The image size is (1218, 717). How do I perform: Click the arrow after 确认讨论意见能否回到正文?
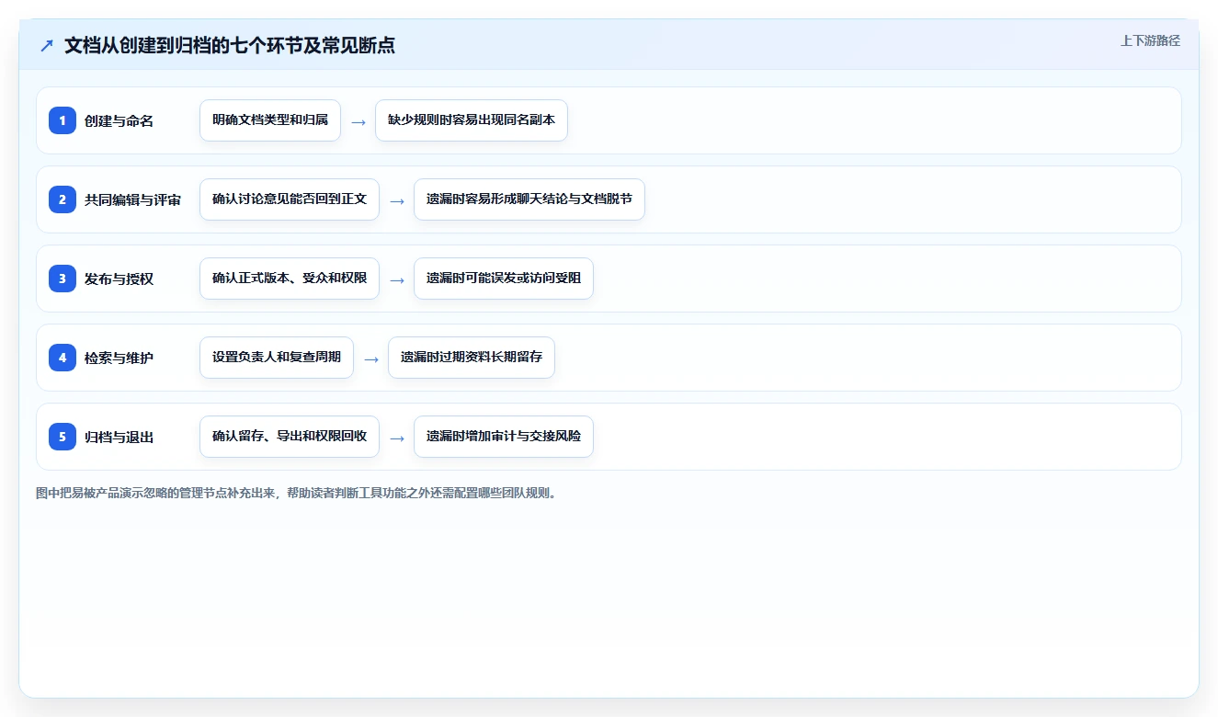pyautogui.click(x=397, y=200)
